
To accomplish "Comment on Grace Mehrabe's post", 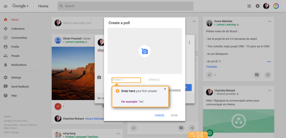I will coord(257,75).
